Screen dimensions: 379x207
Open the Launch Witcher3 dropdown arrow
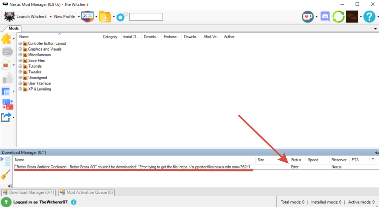click(50, 17)
